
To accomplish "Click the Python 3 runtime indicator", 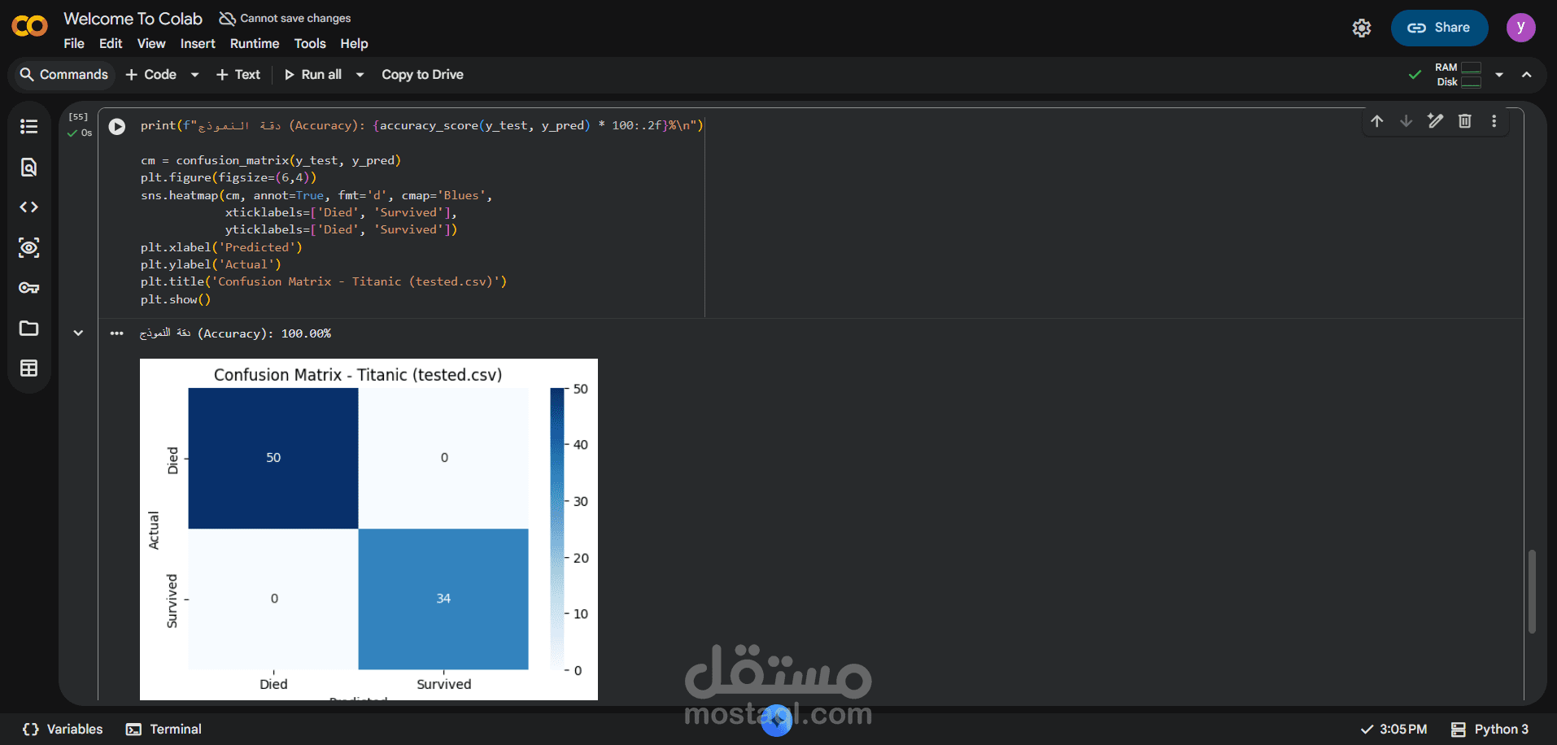I will (x=1489, y=730).
